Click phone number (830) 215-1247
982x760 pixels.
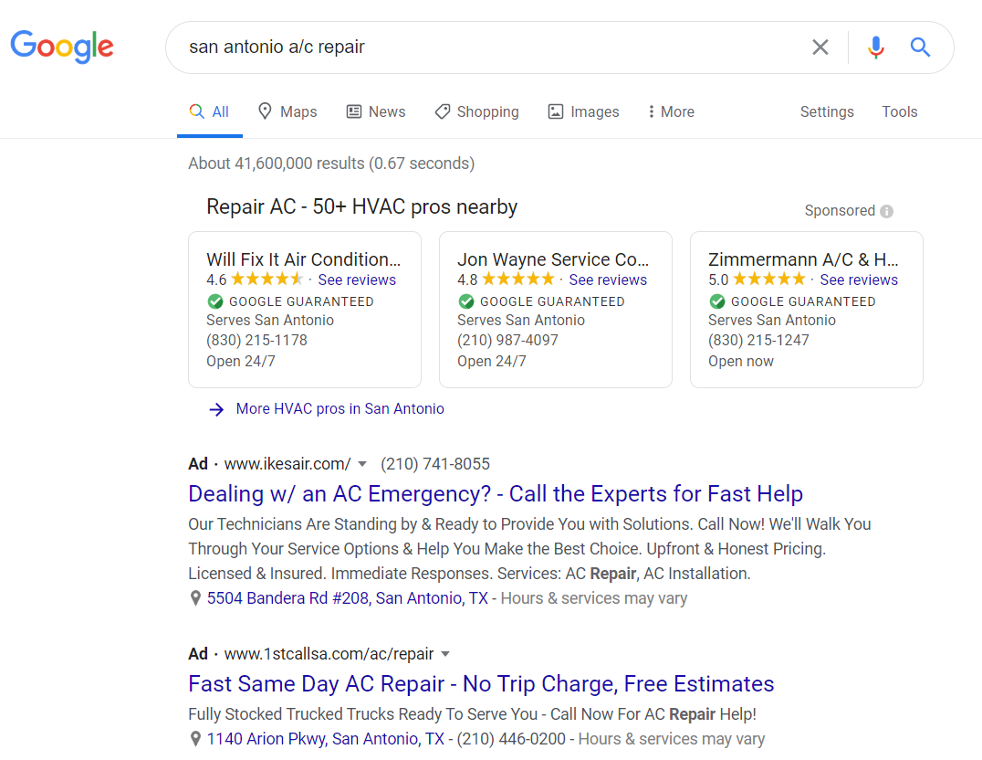click(x=758, y=341)
